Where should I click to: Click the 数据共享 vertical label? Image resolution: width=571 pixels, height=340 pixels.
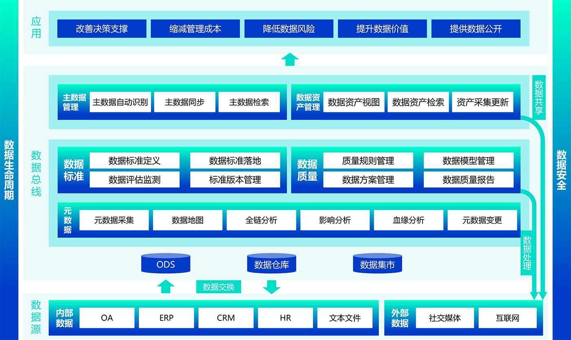[539, 97]
